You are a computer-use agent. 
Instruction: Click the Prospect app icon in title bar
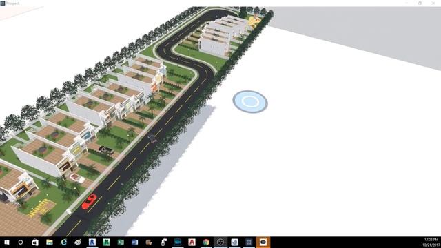tap(3, 3)
